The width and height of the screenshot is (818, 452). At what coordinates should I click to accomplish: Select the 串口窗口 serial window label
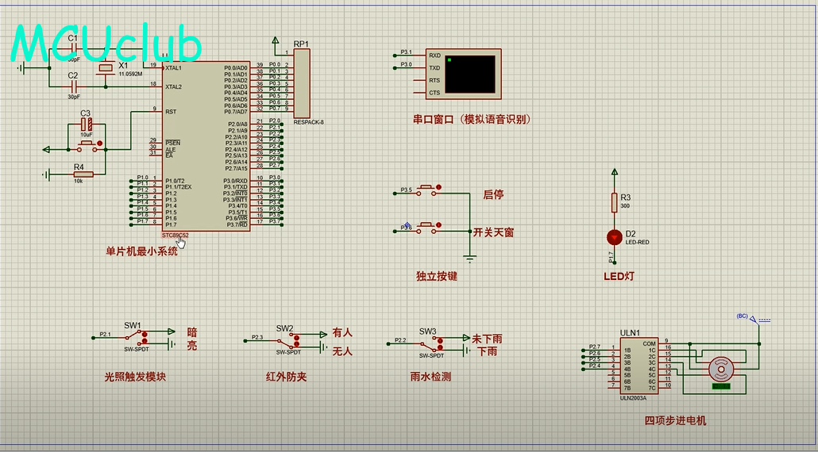point(471,120)
